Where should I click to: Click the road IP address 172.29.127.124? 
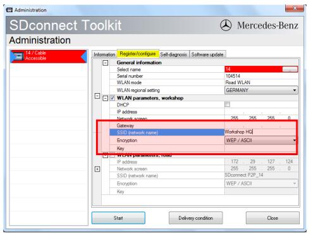tap(261, 161)
